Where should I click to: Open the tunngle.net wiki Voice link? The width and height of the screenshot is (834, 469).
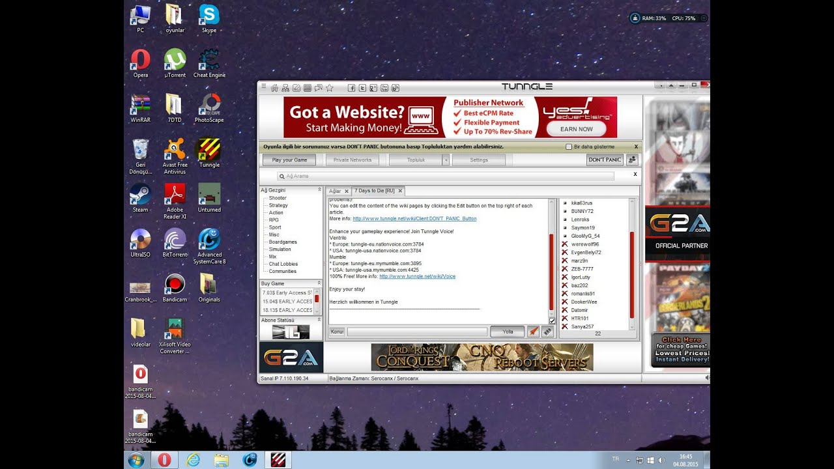click(418, 276)
